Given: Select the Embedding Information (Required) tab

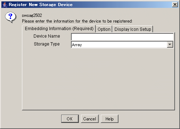Looking at the screenshot, I should coord(59,29).
